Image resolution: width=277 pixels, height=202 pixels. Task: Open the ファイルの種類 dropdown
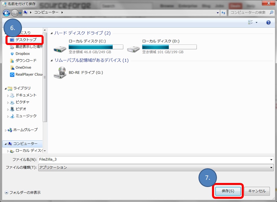[270, 167]
